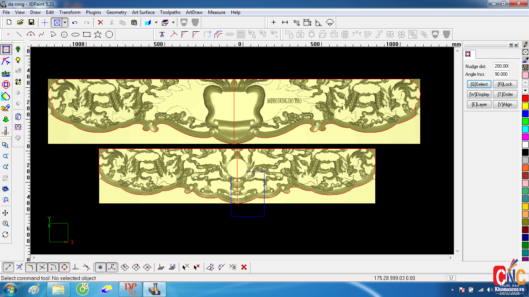Open the wireframe box display dropdown arrow
Image resolution: width=529 pixels, height=297 pixels.
[x=173, y=22]
